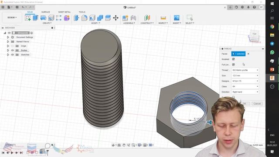Select the Measure tool icon
279x157 pixels.
pyautogui.click(x=163, y=18)
